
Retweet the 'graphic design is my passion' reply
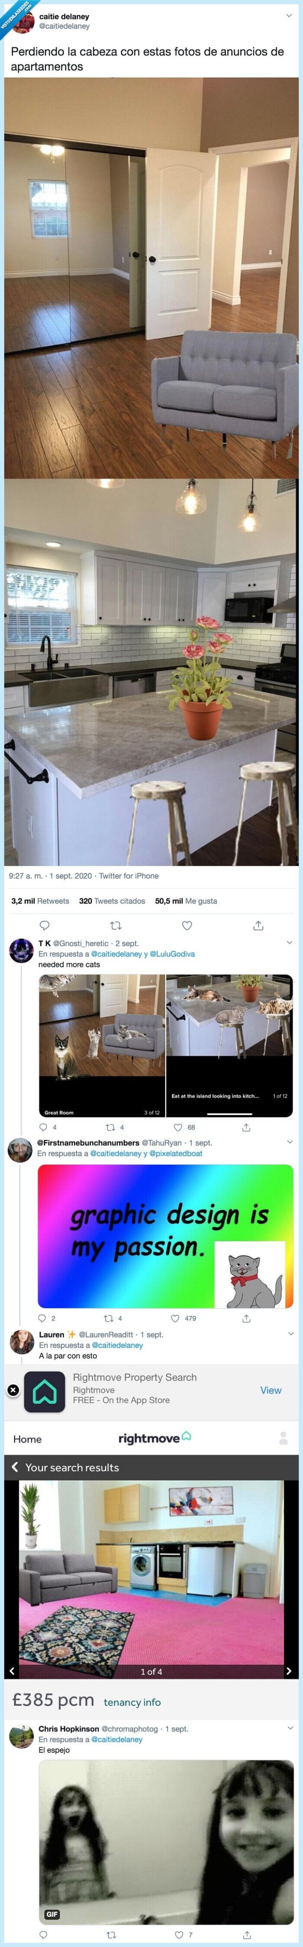110,1318
